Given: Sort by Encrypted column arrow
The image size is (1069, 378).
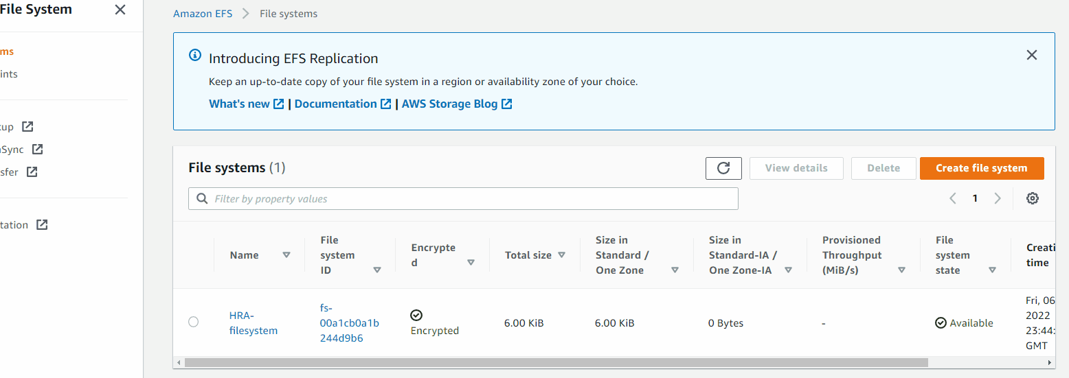Looking at the screenshot, I should coord(471,263).
